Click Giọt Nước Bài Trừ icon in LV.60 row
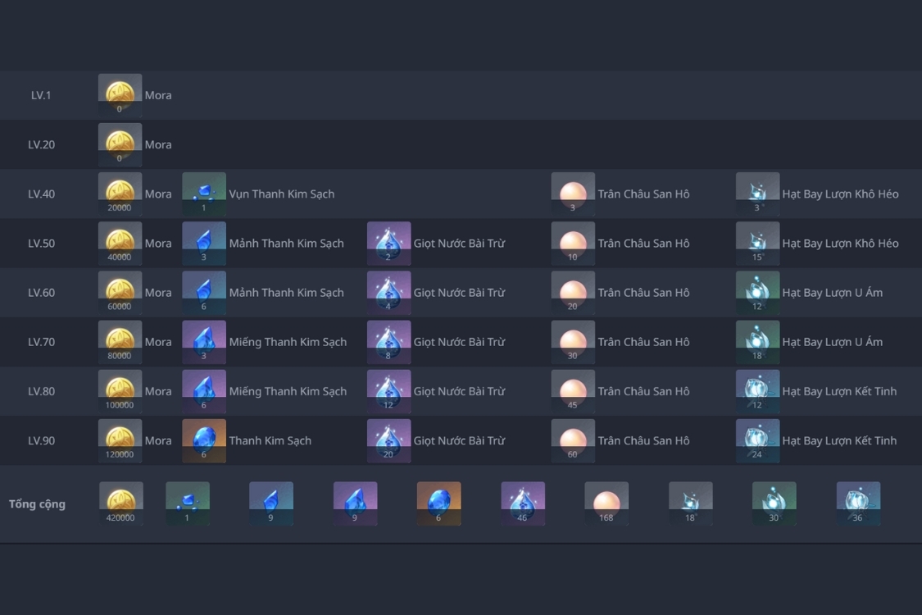 (x=388, y=293)
